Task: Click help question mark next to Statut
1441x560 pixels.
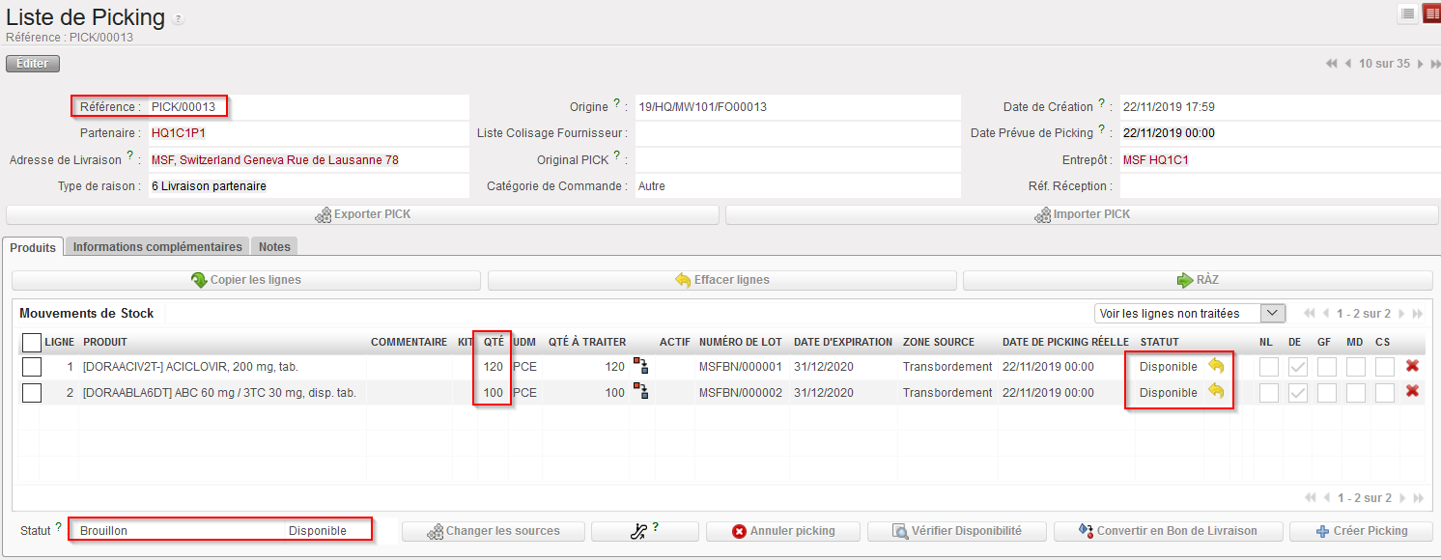Action: pos(58,526)
